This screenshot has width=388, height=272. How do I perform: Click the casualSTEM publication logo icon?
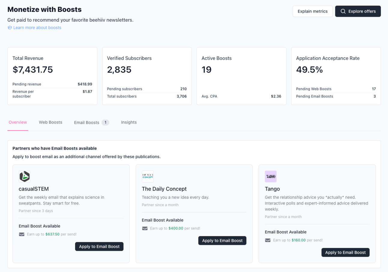pyautogui.click(x=25, y=177)
